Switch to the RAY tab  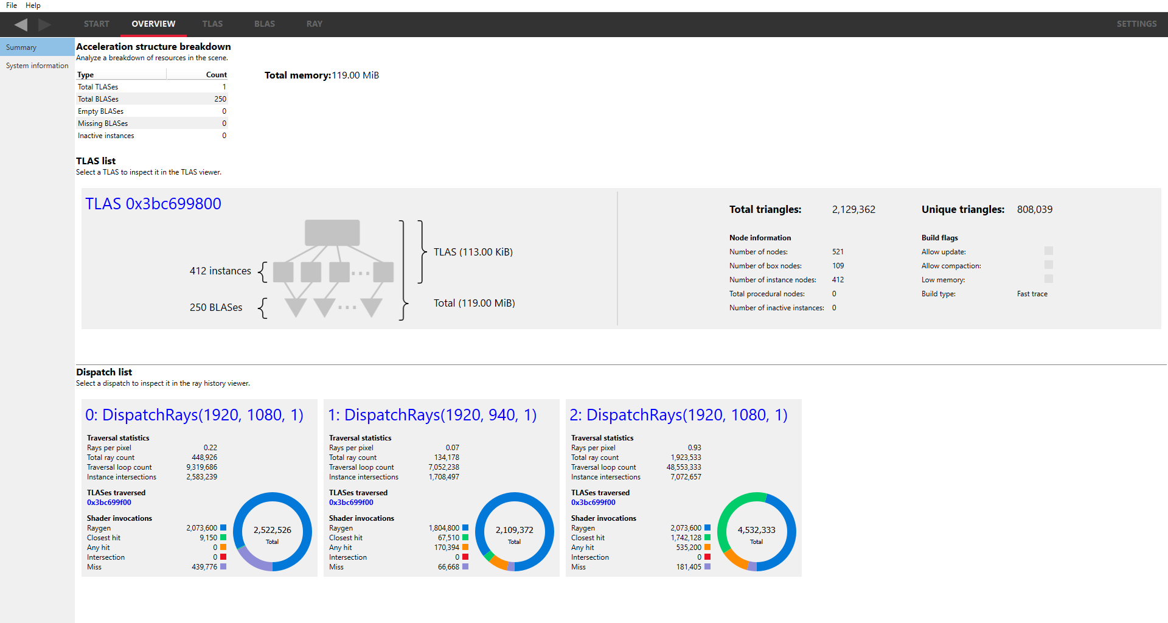[x=314, y=24]
